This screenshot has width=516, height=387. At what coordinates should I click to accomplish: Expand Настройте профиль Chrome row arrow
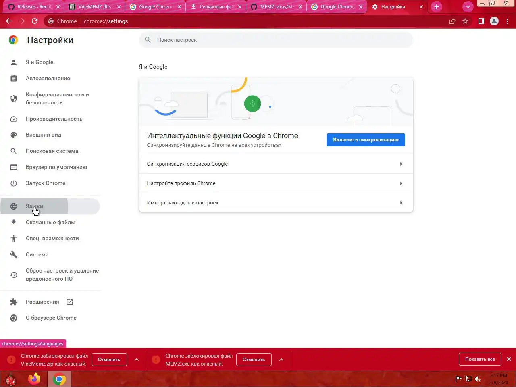[401, 183]
